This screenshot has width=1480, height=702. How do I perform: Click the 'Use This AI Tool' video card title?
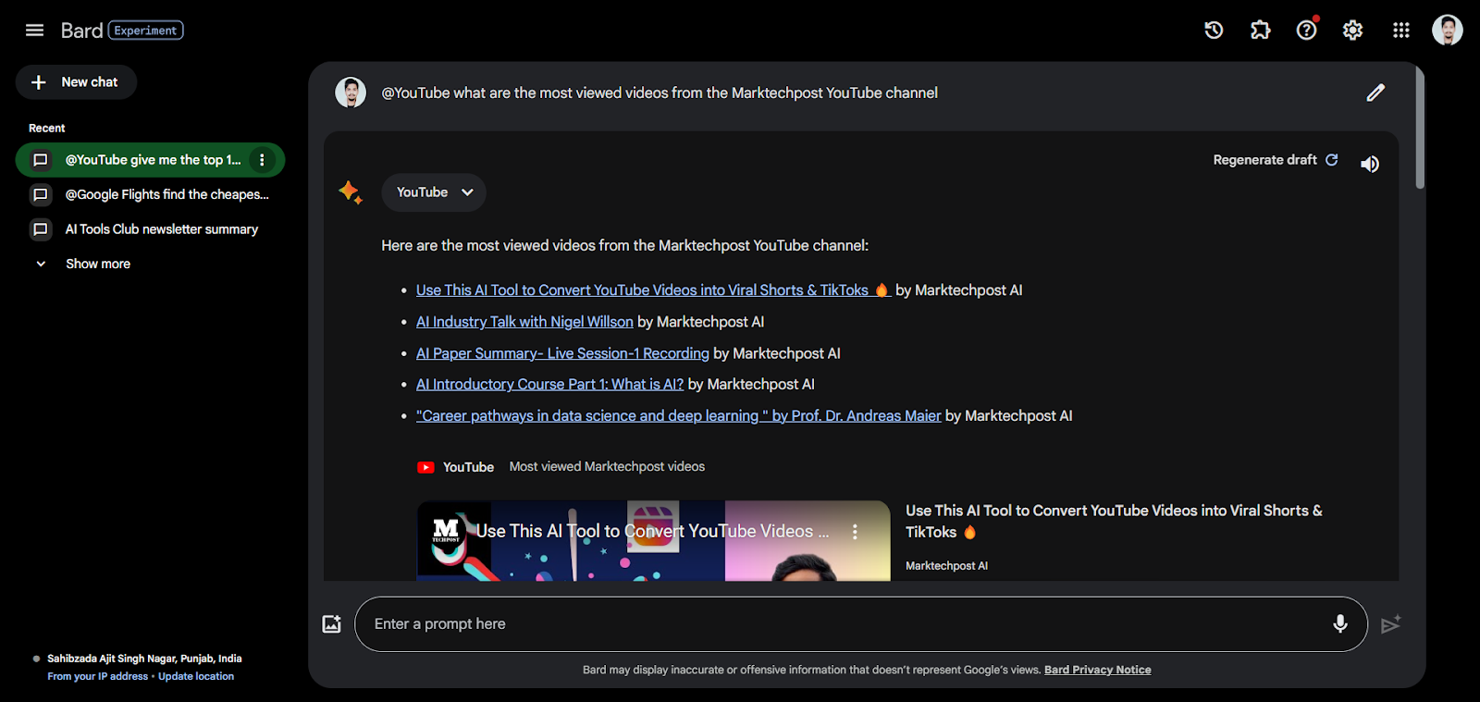pyautogui.click(x=1114, y=522)
